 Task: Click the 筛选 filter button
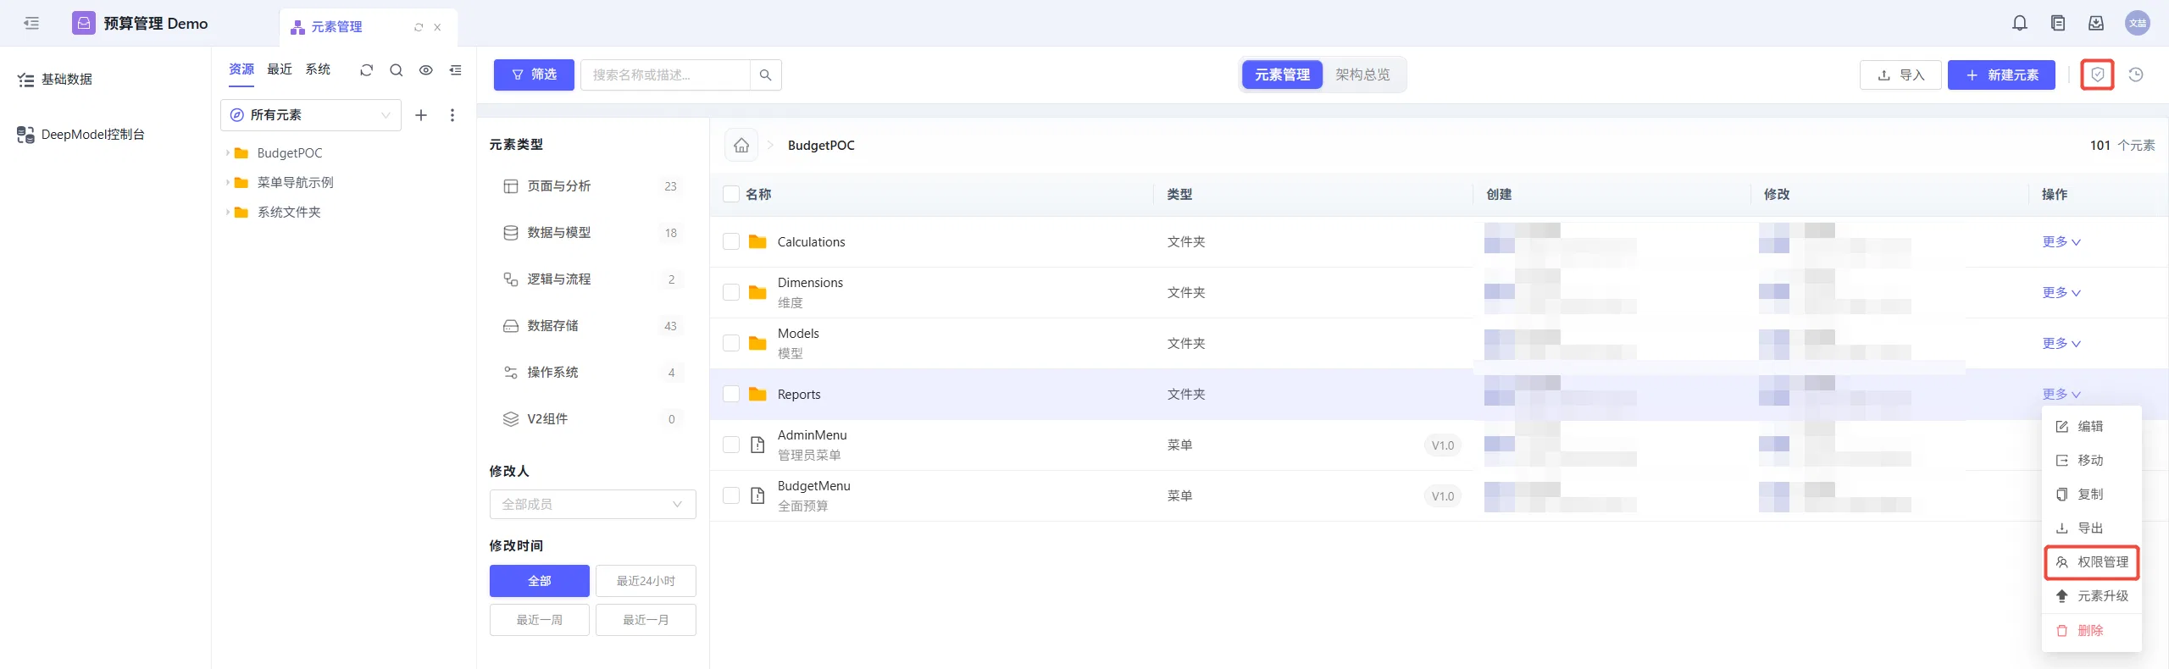click(x=534, y=75)
